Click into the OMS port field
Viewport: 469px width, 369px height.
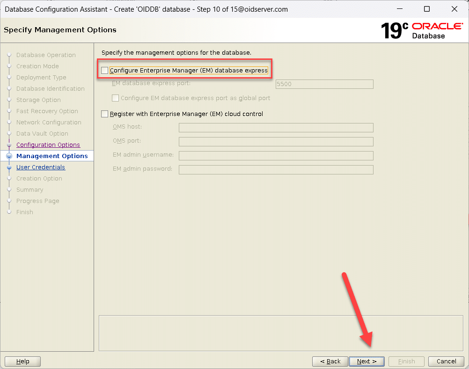276,142
